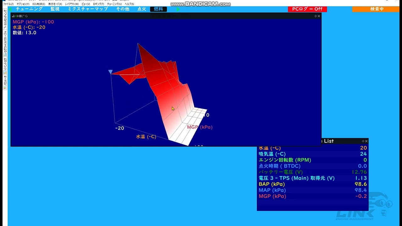Screen dimensions: 402x226
Task: Select the MGP (kPa) row in the list
Action: click(x=312, y=196)
